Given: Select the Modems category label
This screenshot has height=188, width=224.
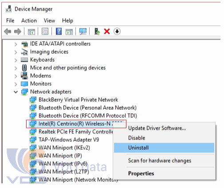Looking at the screenshot, I should pos(40,76).
